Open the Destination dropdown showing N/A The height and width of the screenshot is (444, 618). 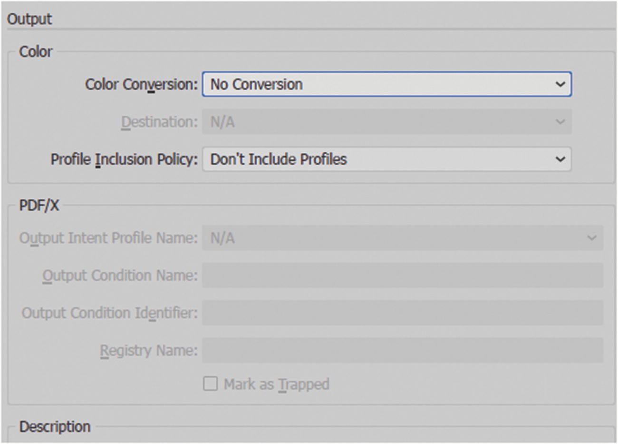386,122
